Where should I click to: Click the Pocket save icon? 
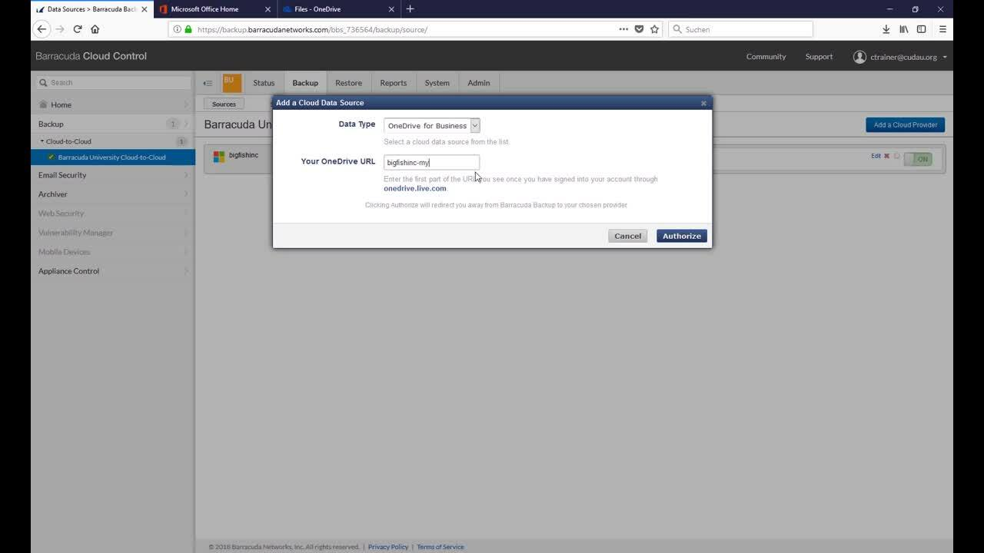[639, 29]
